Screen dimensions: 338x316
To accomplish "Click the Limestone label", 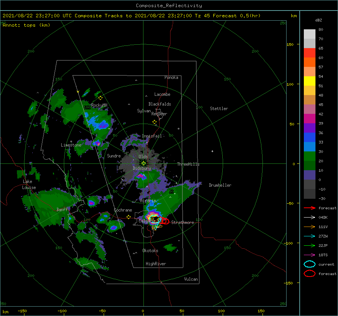I will pos(71,145).
